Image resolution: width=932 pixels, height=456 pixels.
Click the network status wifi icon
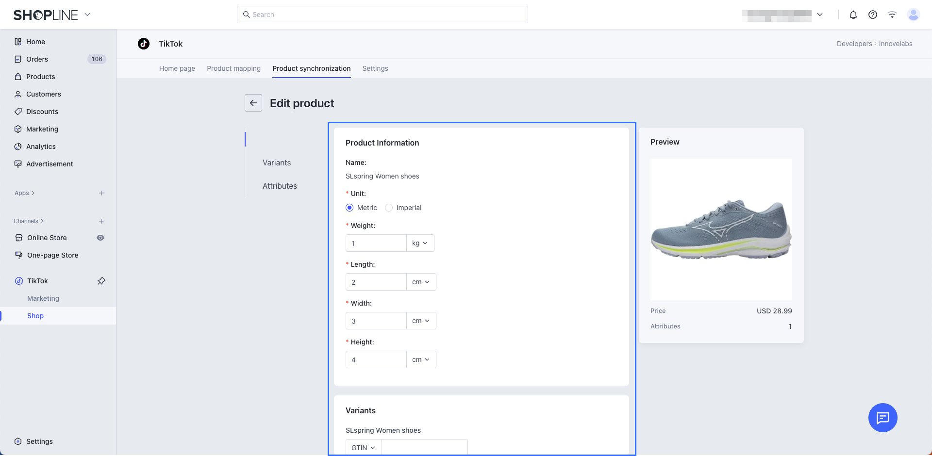[x=892, y=15]
